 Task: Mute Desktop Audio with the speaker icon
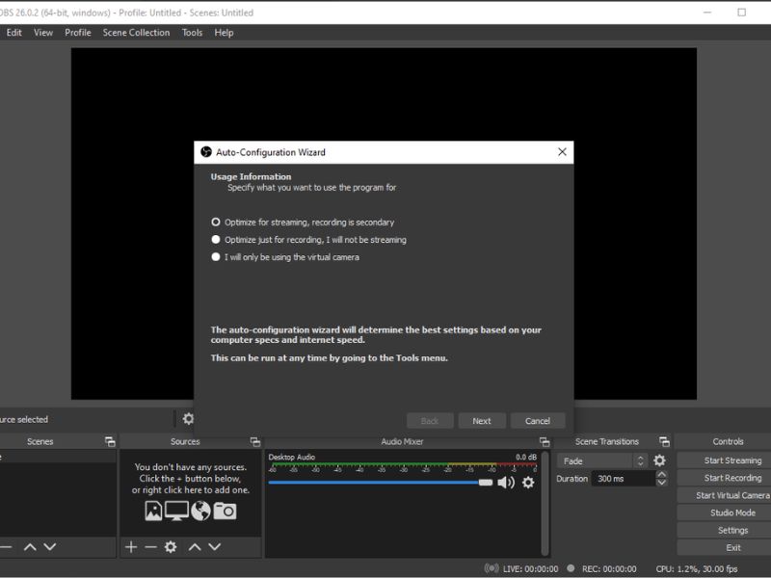pos(506,482)
